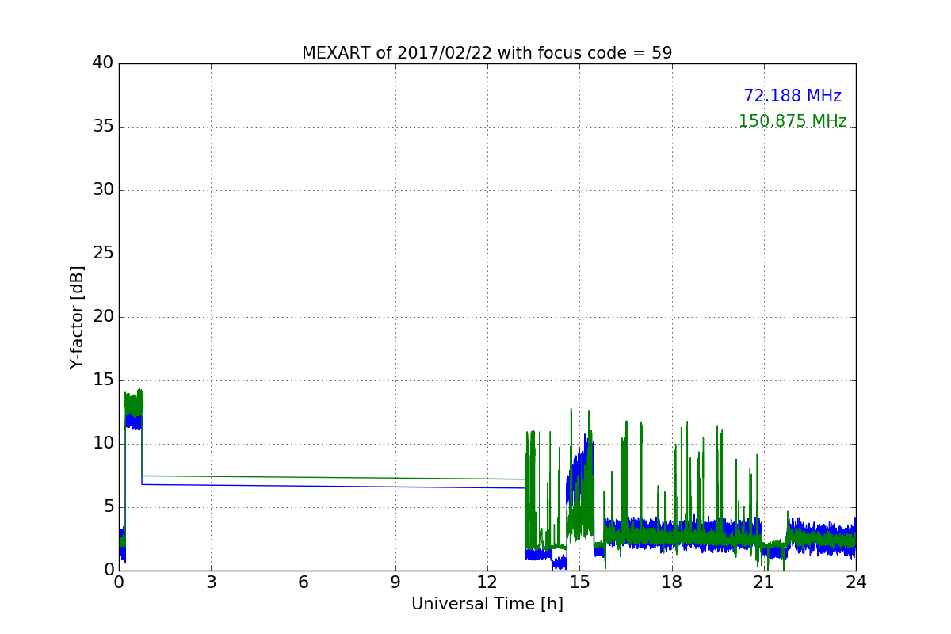Select the green 150.875 MHz legend label

792,121
